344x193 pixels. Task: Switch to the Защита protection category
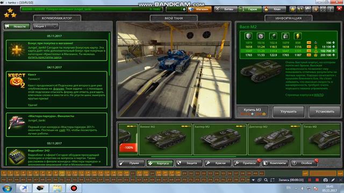point(189,163)
